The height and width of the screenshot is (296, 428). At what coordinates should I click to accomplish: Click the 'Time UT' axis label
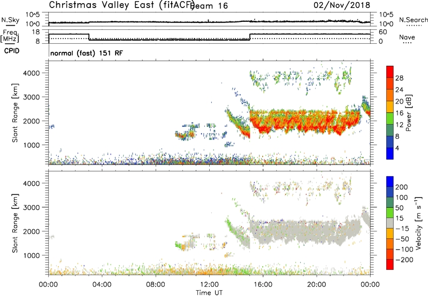click(x=209, y=293)
